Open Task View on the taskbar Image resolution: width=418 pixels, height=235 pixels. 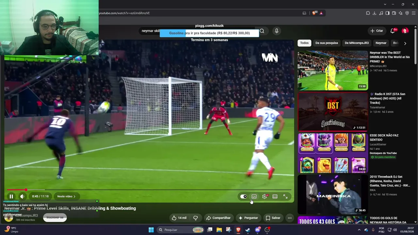pos(210,230)
